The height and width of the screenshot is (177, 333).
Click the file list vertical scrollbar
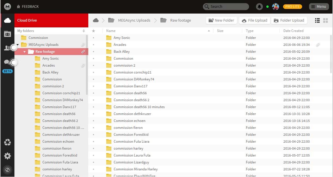coord(331,54)
